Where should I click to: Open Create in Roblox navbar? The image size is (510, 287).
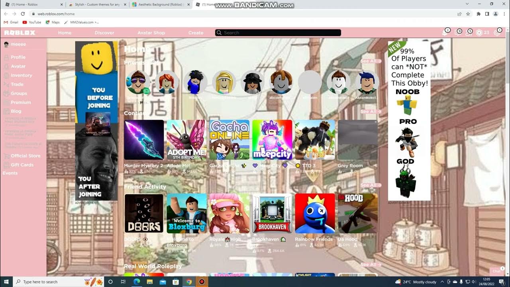click(196, 33)
